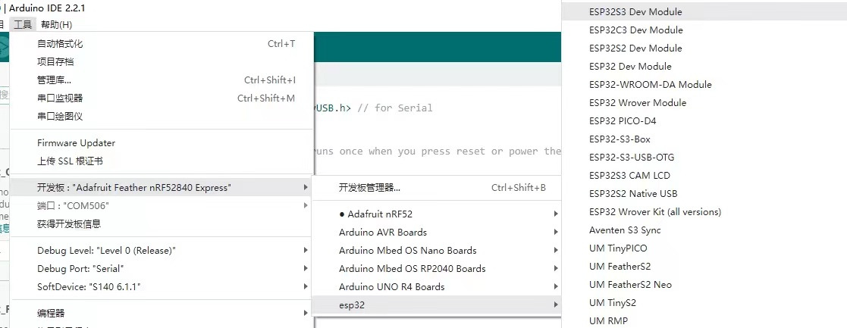This screenshot has height=328, width=847.
Task: Select UM FeatherS2 board
Action: click(x=704, y=267)
